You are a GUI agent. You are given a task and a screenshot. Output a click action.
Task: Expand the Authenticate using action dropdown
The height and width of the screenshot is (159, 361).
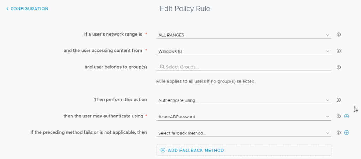[x=244, y=100]
